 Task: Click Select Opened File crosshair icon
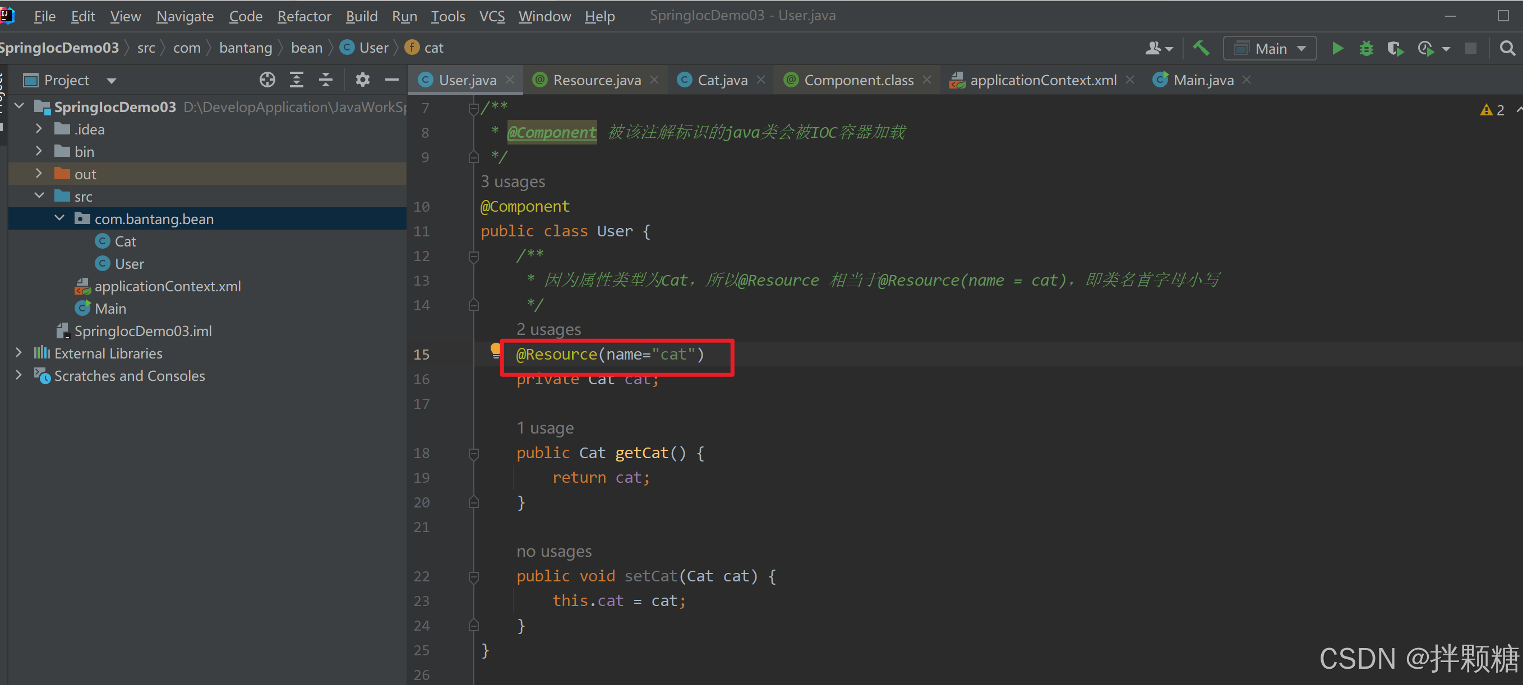click(267, 80)
